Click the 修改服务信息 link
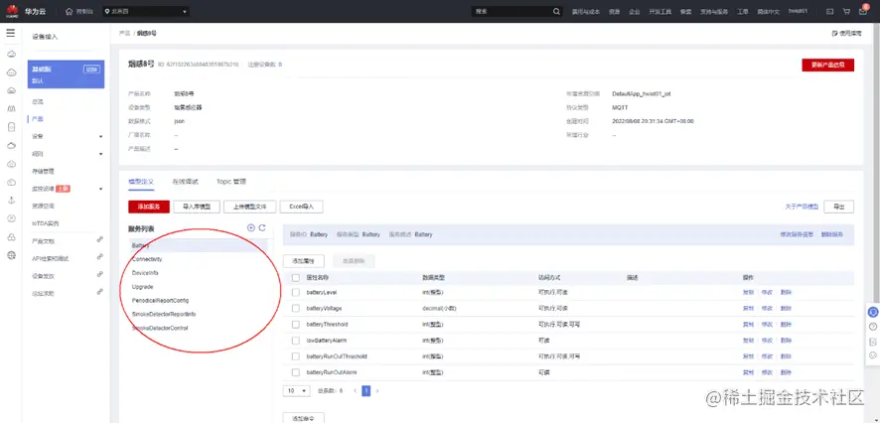Viewport: 880px width, 423px height. coord(797,234)
